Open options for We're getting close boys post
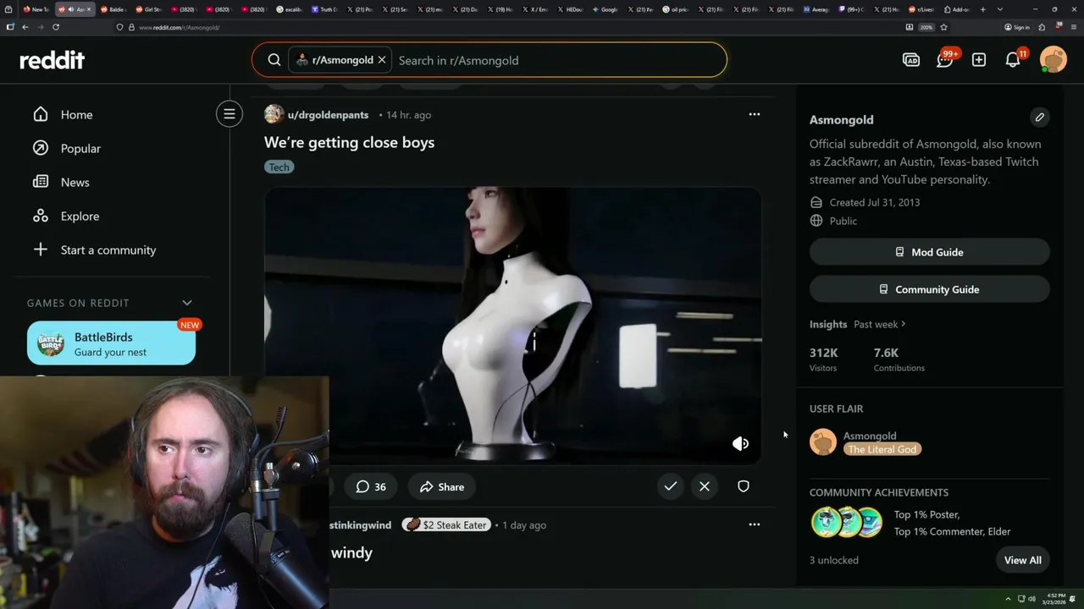 [x=754, y=114]
